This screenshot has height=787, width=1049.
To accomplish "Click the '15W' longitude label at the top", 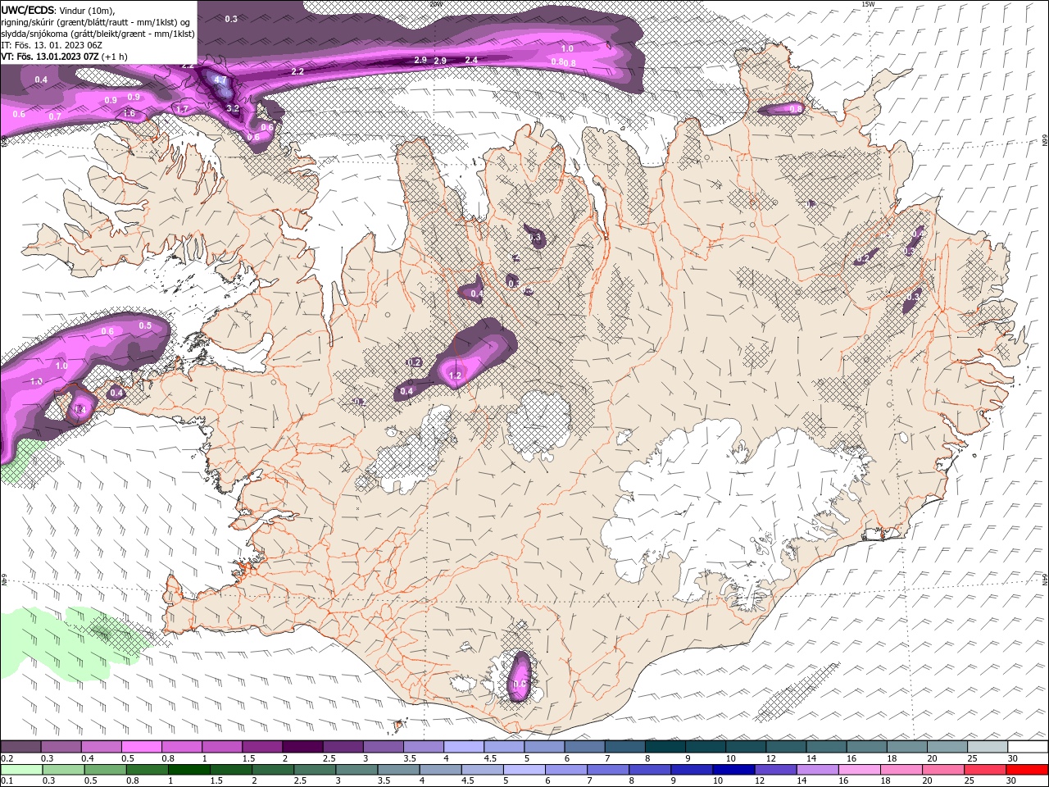I will pyautogui.click(x=868, y=4).
